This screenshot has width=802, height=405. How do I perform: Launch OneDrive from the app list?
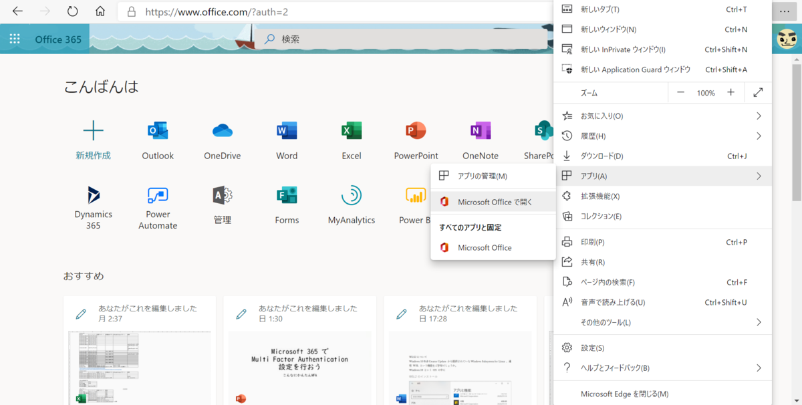(222, 130)
